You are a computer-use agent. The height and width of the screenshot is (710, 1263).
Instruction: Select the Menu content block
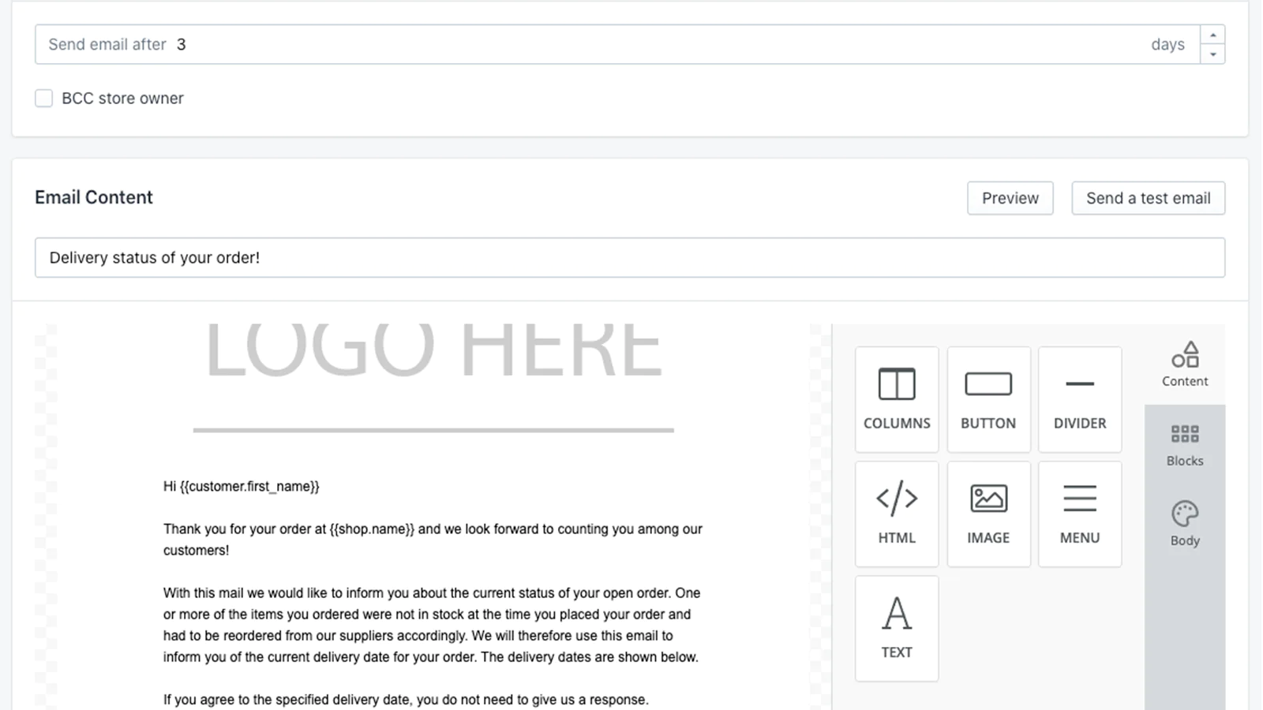tap(1079, 514)
